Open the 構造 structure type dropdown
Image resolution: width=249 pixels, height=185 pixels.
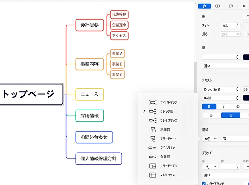point(210,139)
